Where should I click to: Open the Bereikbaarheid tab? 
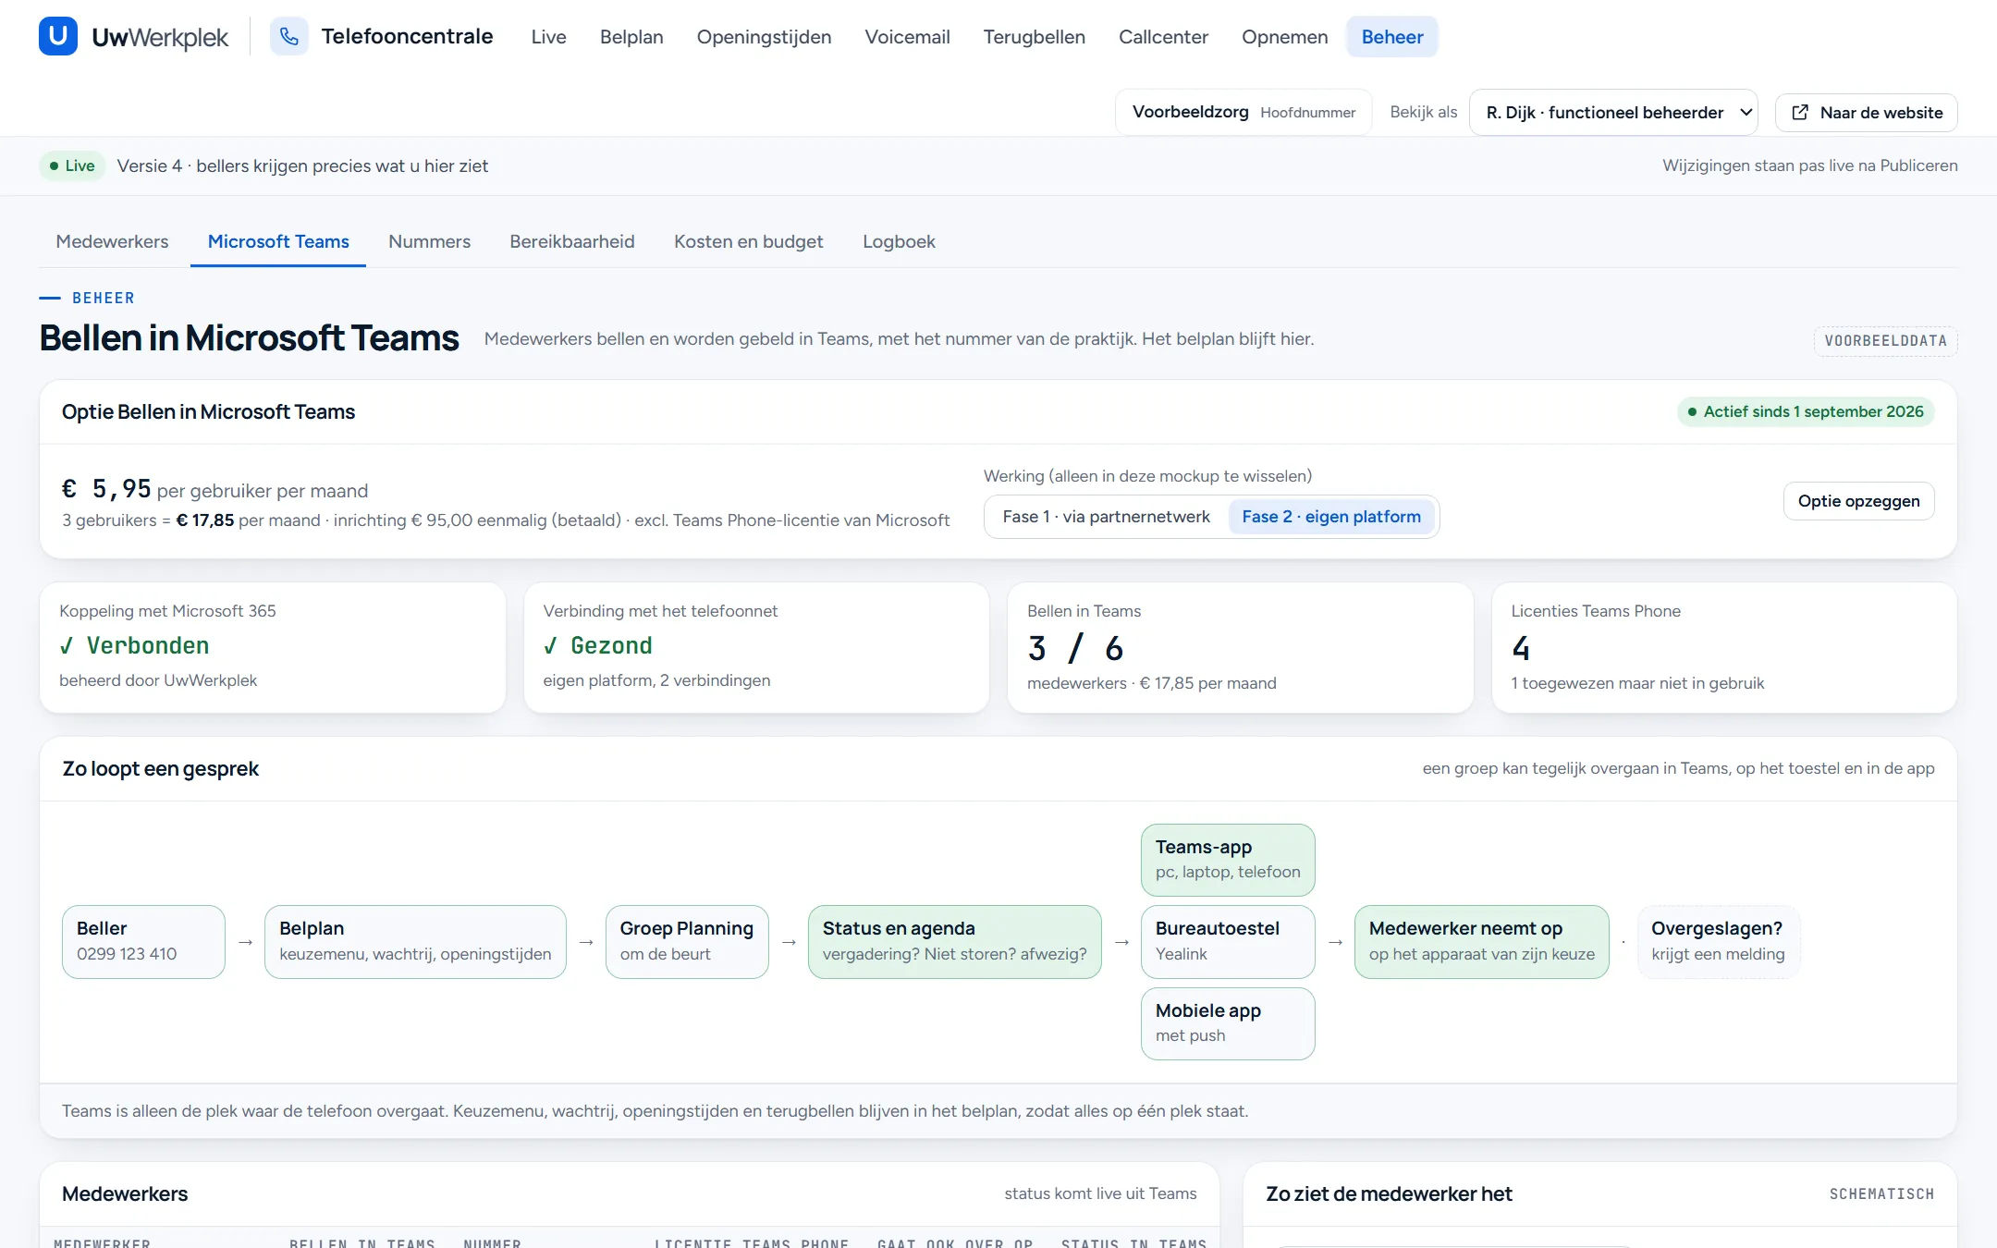click(x=571, y=241)
